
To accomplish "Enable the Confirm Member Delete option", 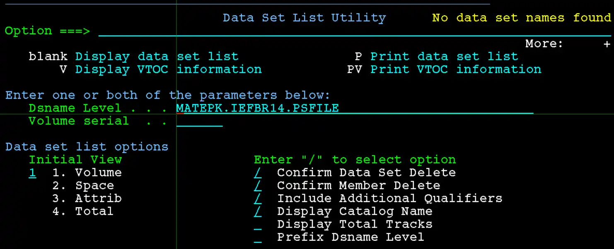I will 258,185.
